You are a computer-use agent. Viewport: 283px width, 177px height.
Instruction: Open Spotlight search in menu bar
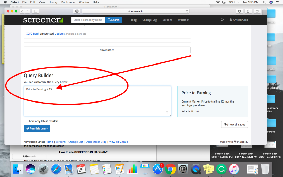click(x=264, y=2)
